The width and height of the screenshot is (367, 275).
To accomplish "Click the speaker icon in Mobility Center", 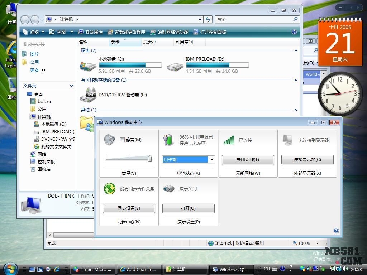I will [x=109, y=140].
